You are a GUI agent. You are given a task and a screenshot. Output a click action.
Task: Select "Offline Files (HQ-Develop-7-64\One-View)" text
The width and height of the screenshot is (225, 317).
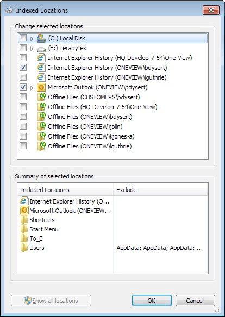pos(103,107)
